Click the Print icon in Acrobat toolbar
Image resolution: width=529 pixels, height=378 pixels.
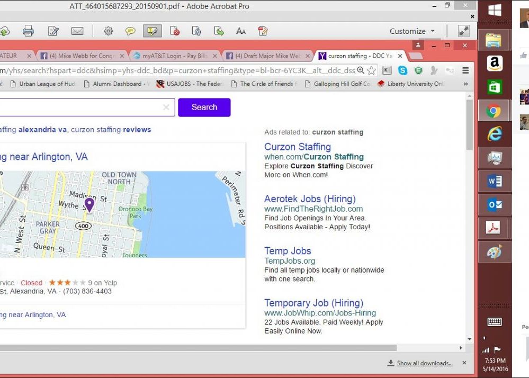point(28,31)
